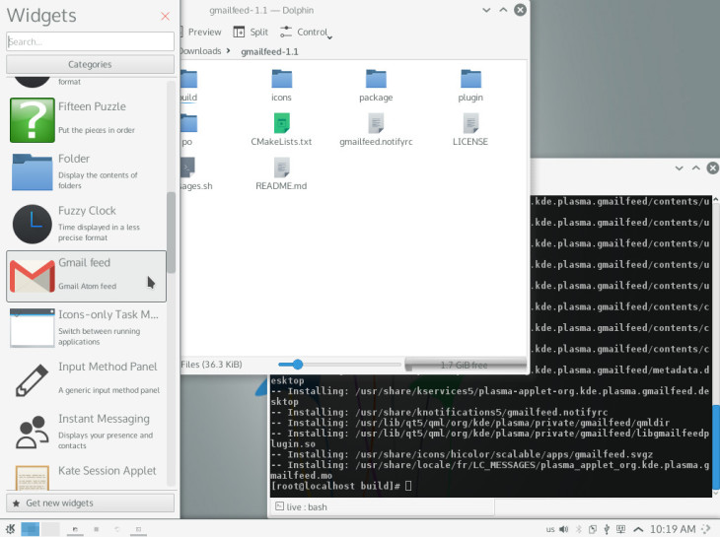Viewport: 720px width, 537px height.
Task: Click the 1.7 GiB free space bar
Action: (x=466, y=365)
